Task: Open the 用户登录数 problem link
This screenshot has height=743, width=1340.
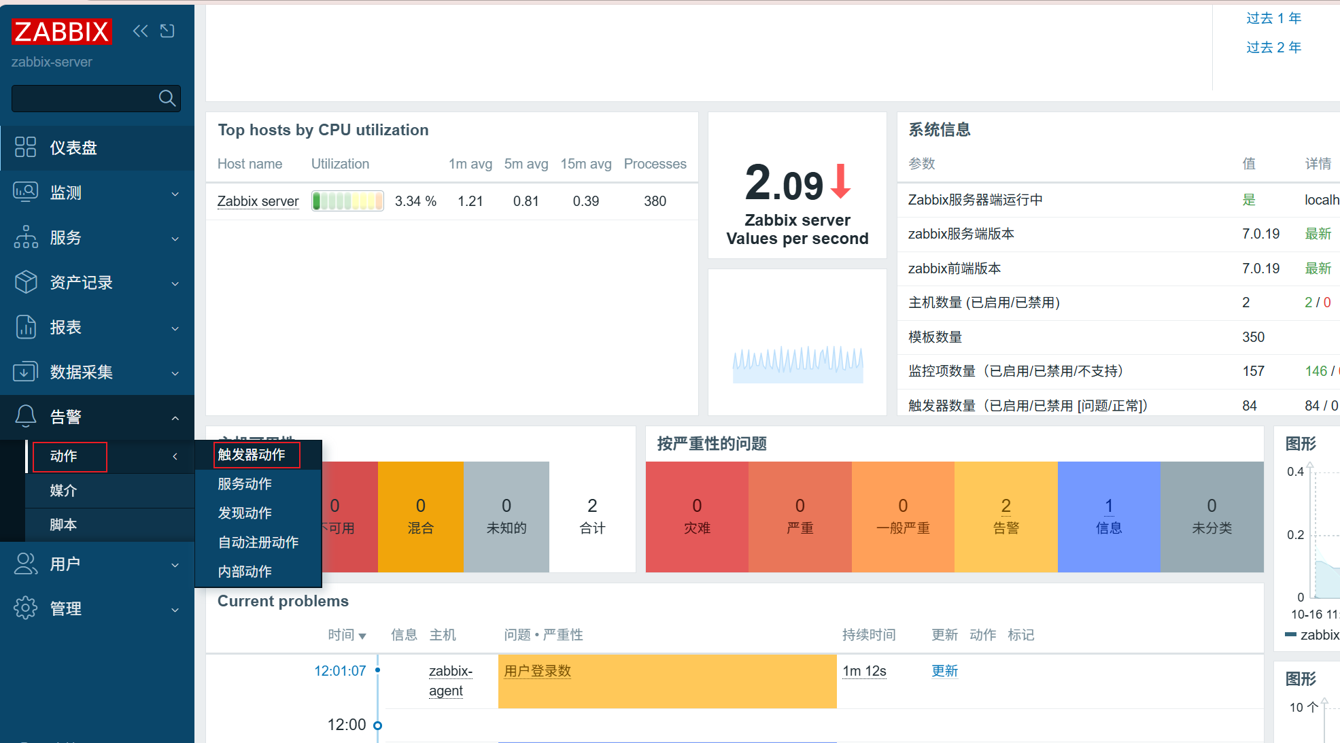Action: 538,671
